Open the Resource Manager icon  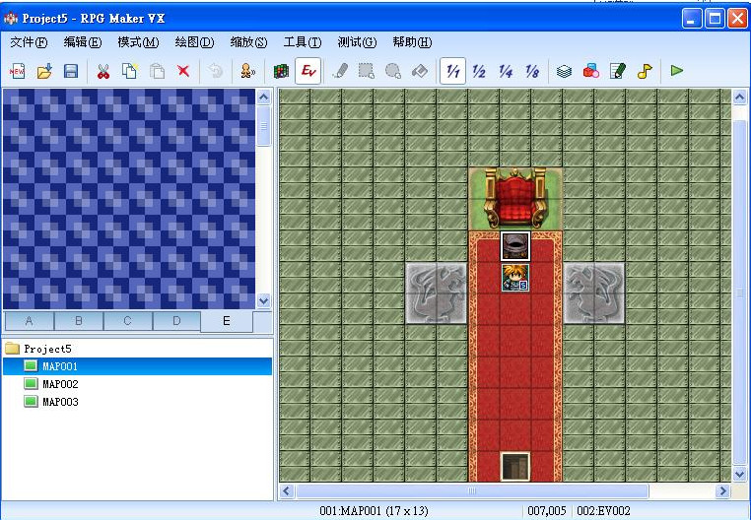[591, 71]
